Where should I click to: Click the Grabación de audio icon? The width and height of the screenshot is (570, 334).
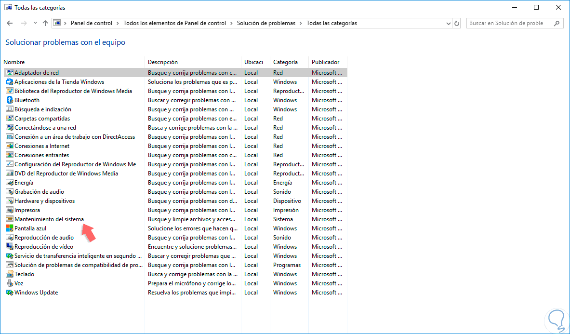(x=10, y=191)
